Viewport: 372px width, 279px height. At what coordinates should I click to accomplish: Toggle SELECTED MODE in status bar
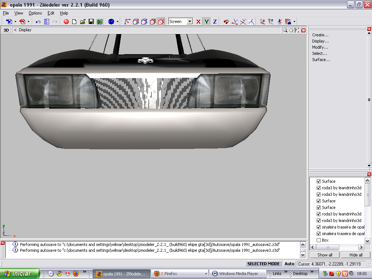[263, 264]
